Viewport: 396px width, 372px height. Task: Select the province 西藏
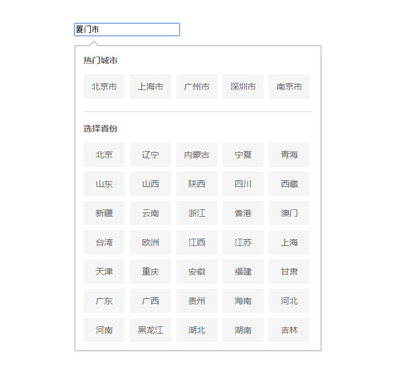(289, 184)
